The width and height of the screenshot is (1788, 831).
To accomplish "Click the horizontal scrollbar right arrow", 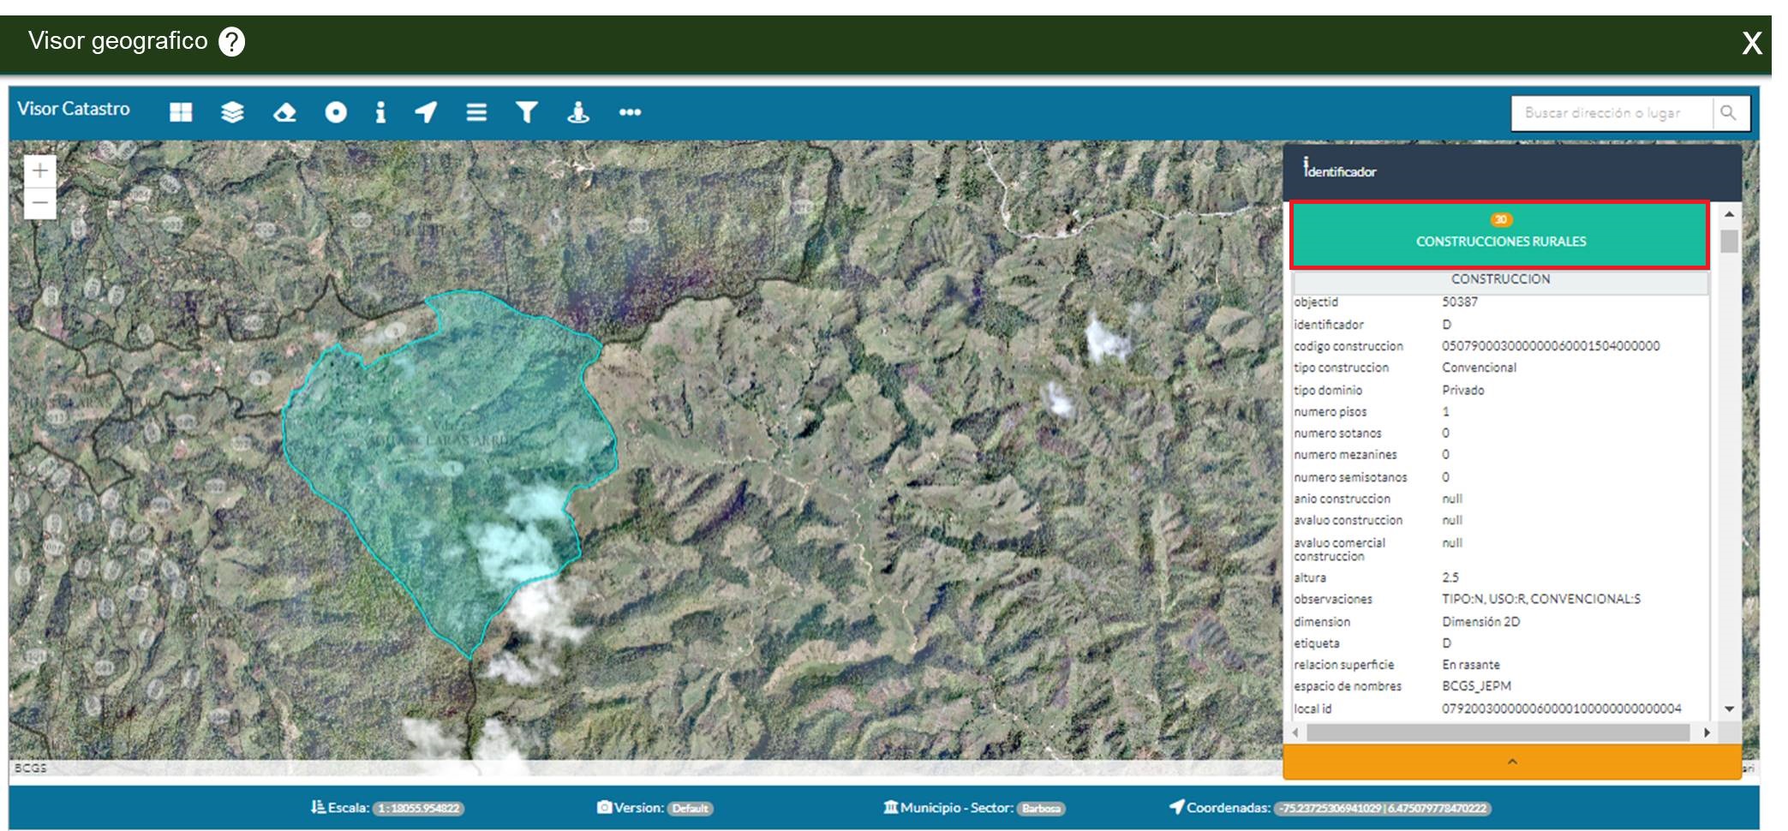I will 1707,732.
